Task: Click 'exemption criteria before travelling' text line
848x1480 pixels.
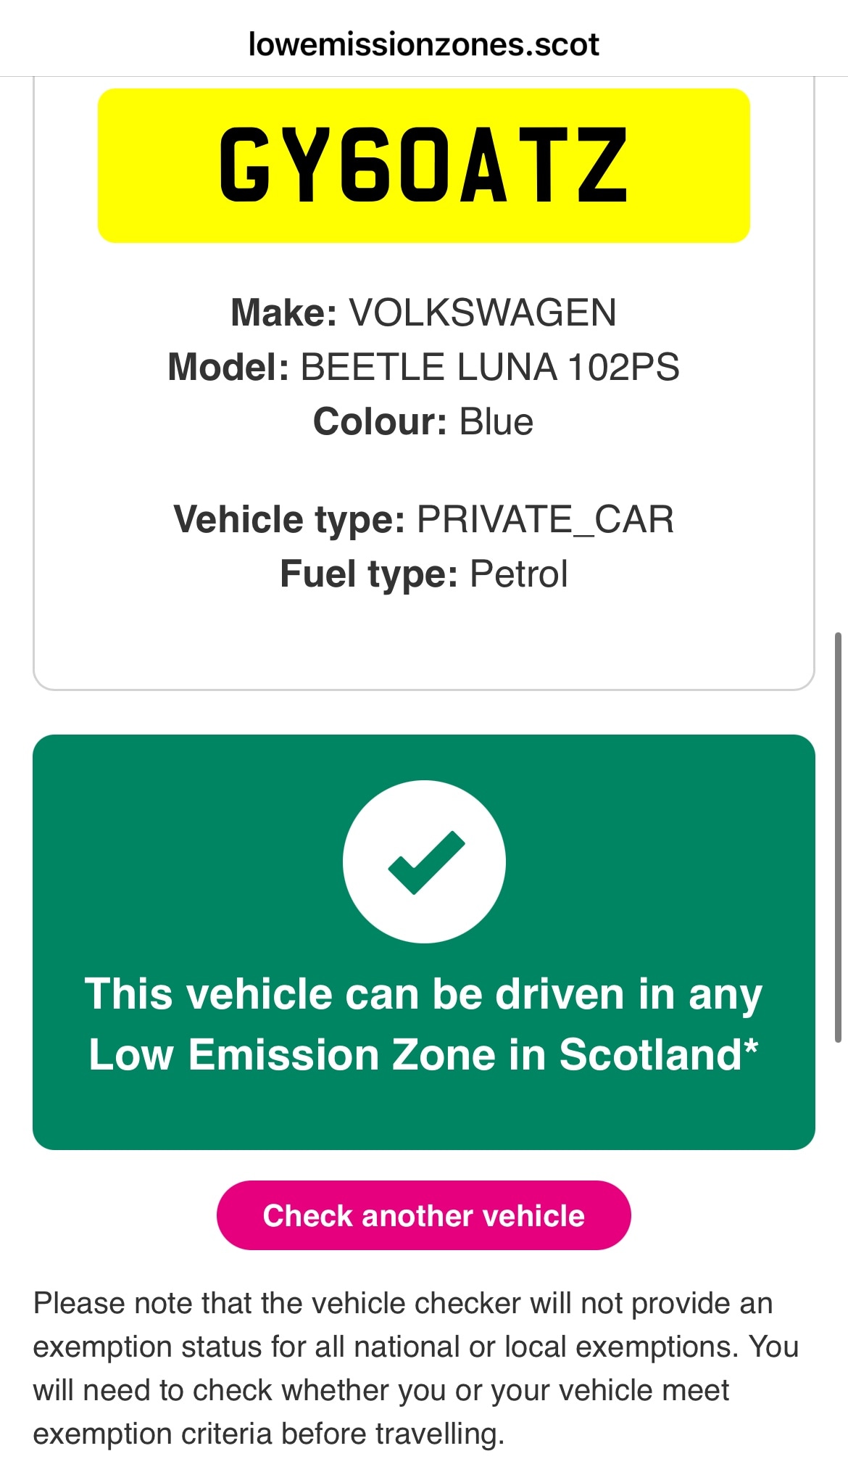Action: (268, 1434)
